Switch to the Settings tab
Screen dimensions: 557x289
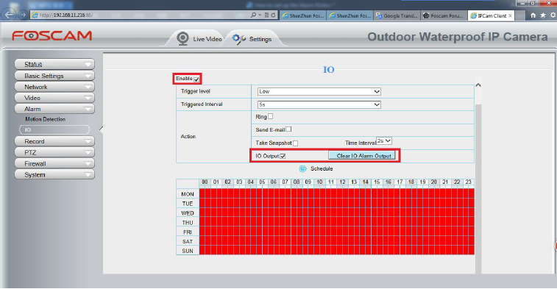click(x=254, y=39)
